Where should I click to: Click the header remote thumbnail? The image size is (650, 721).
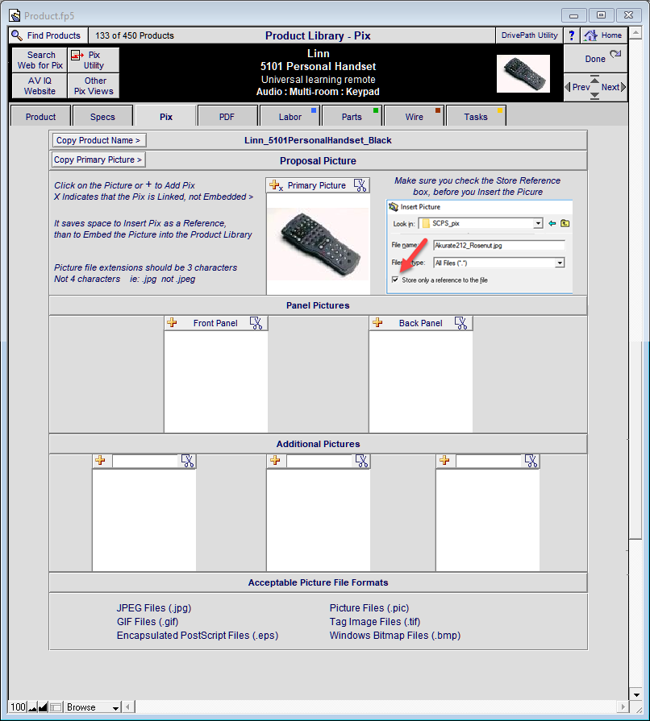click(x=523, y=73)
